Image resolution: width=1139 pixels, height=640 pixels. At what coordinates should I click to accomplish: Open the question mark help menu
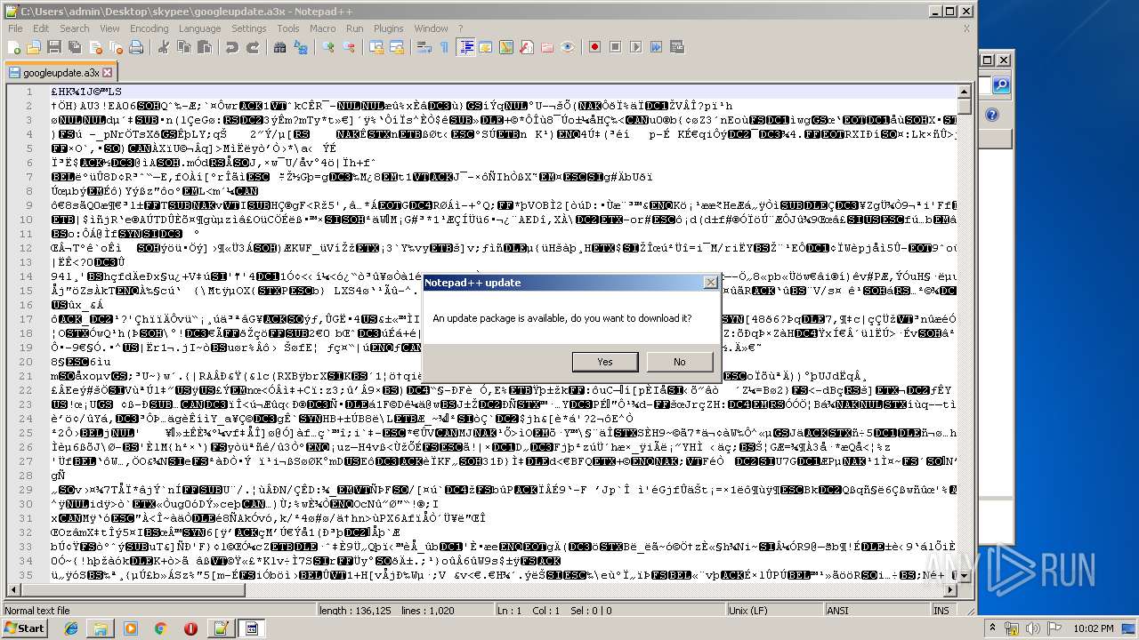(x=460, y=28)
